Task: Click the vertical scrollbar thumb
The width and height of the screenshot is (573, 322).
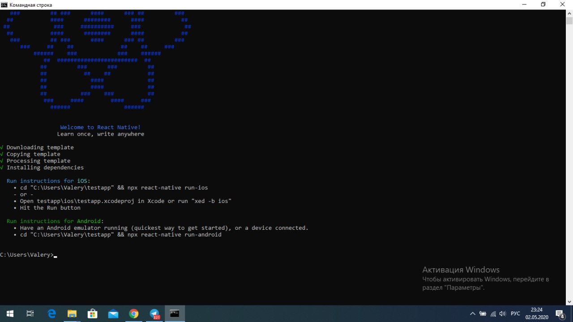Action: click(569, 21)
